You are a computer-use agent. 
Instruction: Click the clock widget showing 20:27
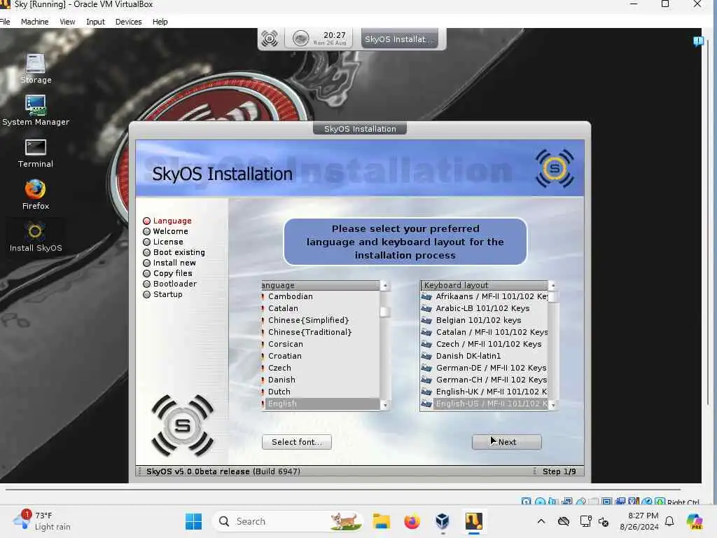(x=320, y=39)
